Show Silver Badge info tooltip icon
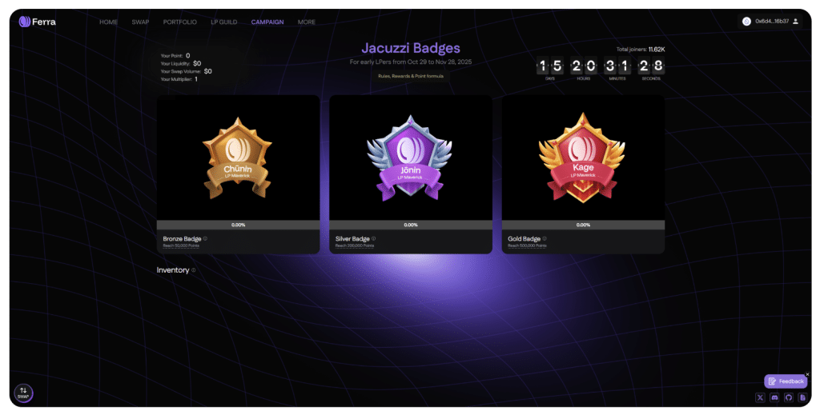820x415 pixels. tap(373, 238)
